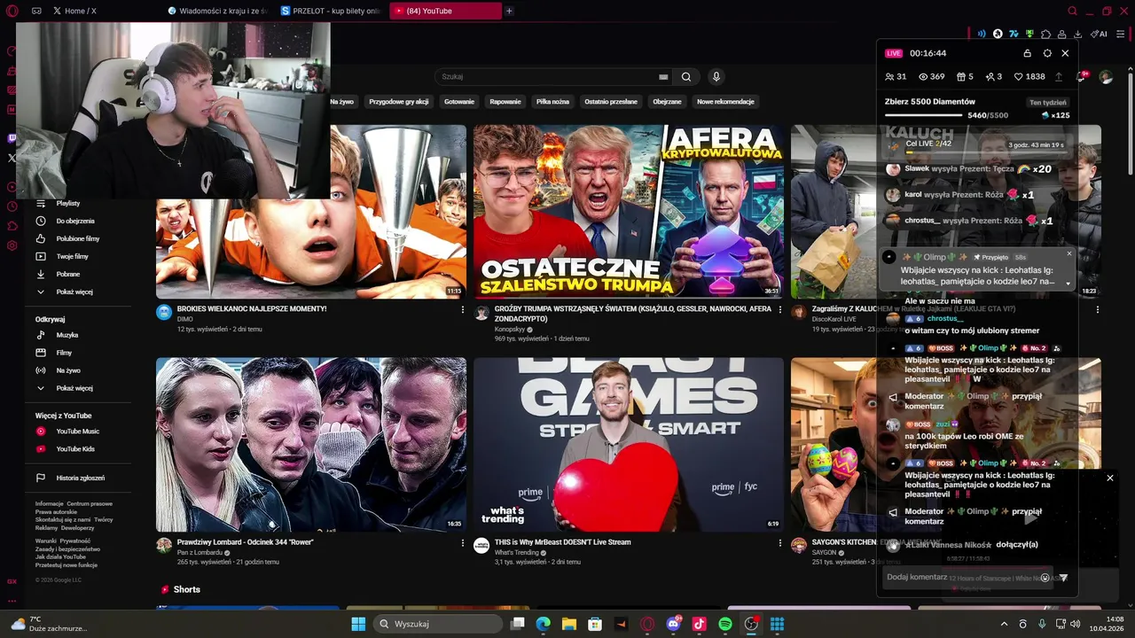Open the Twitch icon in Opera sidebar
1135x638 pixels.
pos(12,138)
